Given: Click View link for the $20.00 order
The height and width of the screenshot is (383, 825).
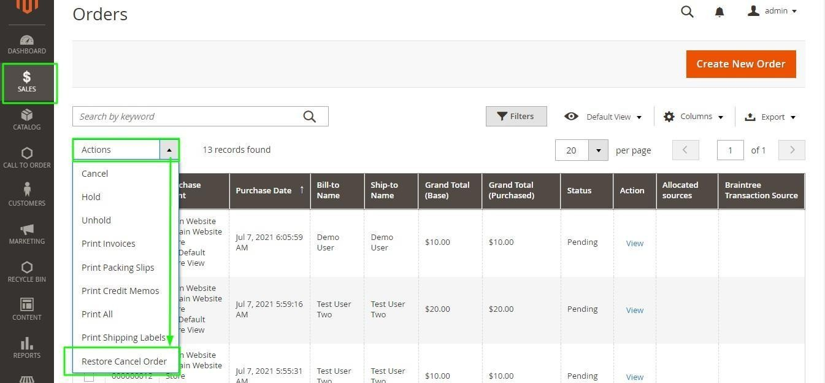Looking at the screenshot, I should coord(634,310).
